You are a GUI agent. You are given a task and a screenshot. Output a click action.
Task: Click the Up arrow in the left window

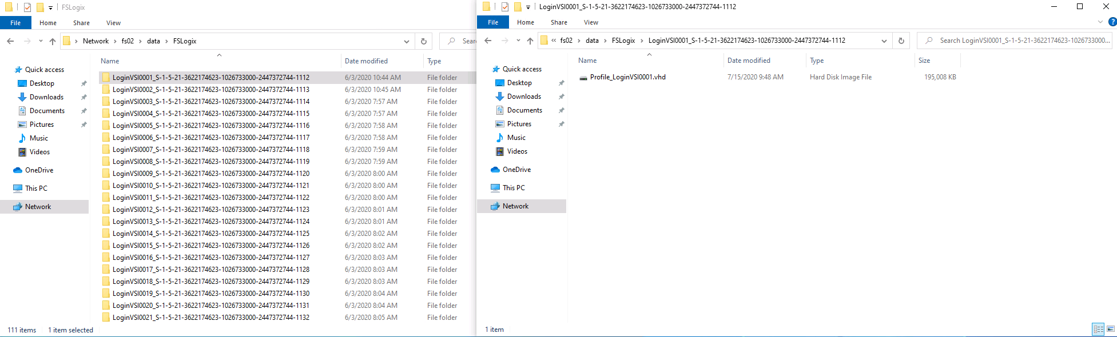coord(53,41)
